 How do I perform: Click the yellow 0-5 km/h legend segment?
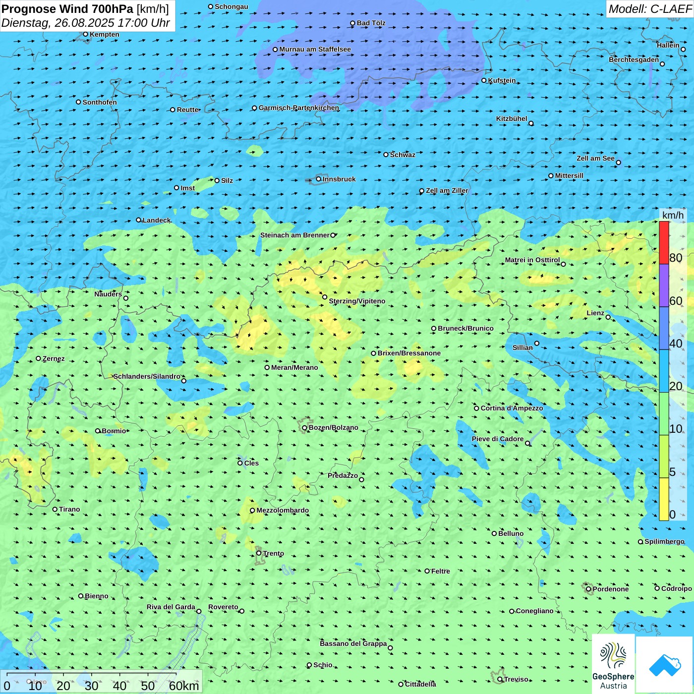[x=664, y=499]
